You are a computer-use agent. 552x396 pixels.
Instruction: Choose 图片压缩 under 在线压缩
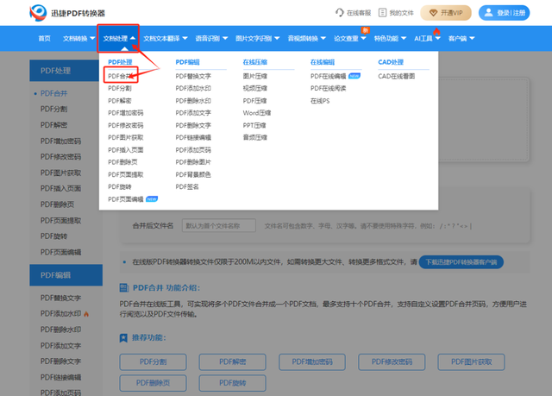(255, 76)
